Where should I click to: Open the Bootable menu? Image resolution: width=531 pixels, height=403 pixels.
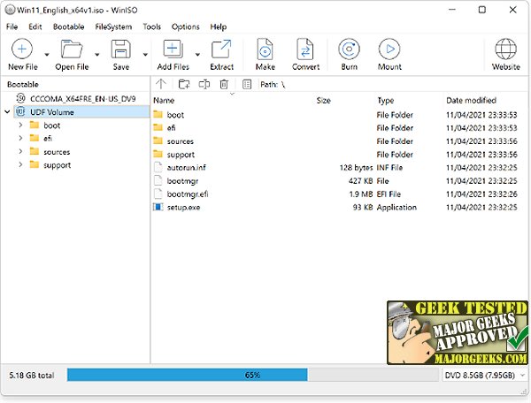pos(68,27)
